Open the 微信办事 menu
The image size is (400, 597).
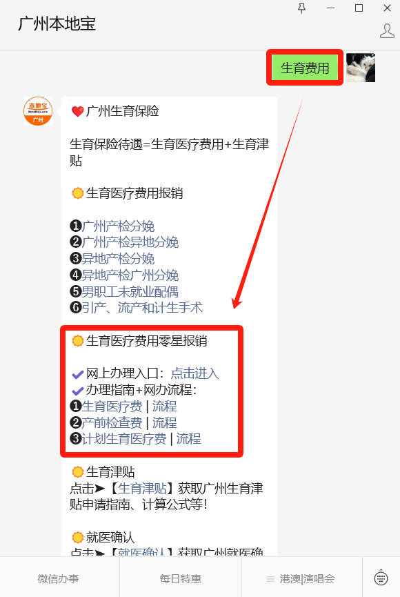pos(58,579)
